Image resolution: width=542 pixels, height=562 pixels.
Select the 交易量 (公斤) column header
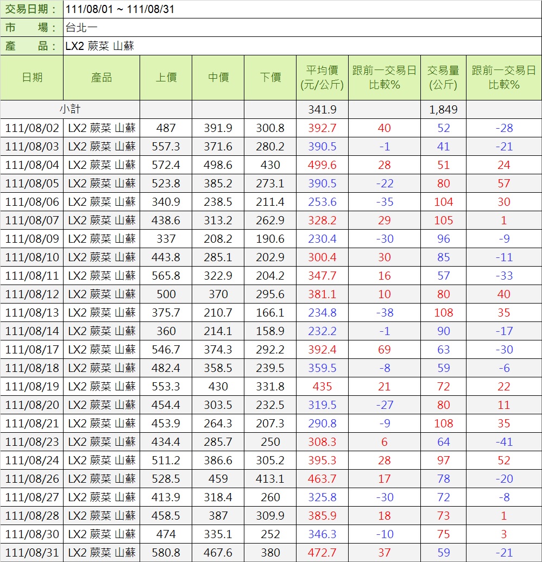[x=443, y=78]
